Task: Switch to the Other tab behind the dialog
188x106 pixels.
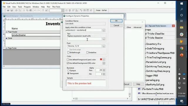Action: pos(129,27)
